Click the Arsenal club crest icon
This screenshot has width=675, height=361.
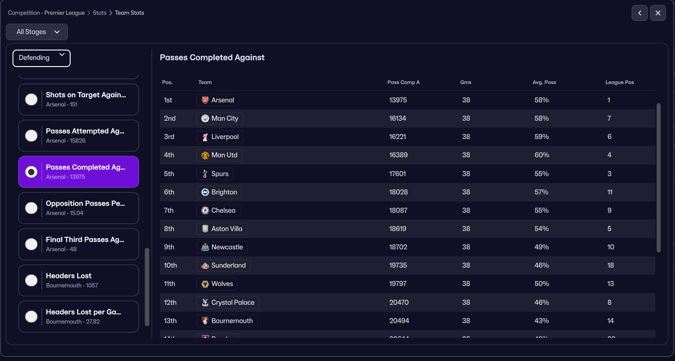[x=205, y=100]
